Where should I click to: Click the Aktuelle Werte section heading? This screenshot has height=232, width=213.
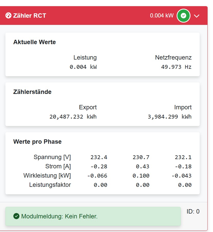[x=35, y=42]
